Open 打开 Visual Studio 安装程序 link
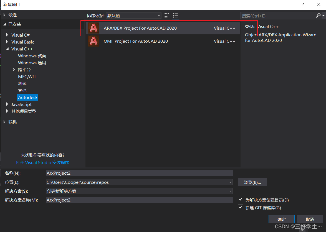This screenshot has height=232, width=326. (42, 162)
